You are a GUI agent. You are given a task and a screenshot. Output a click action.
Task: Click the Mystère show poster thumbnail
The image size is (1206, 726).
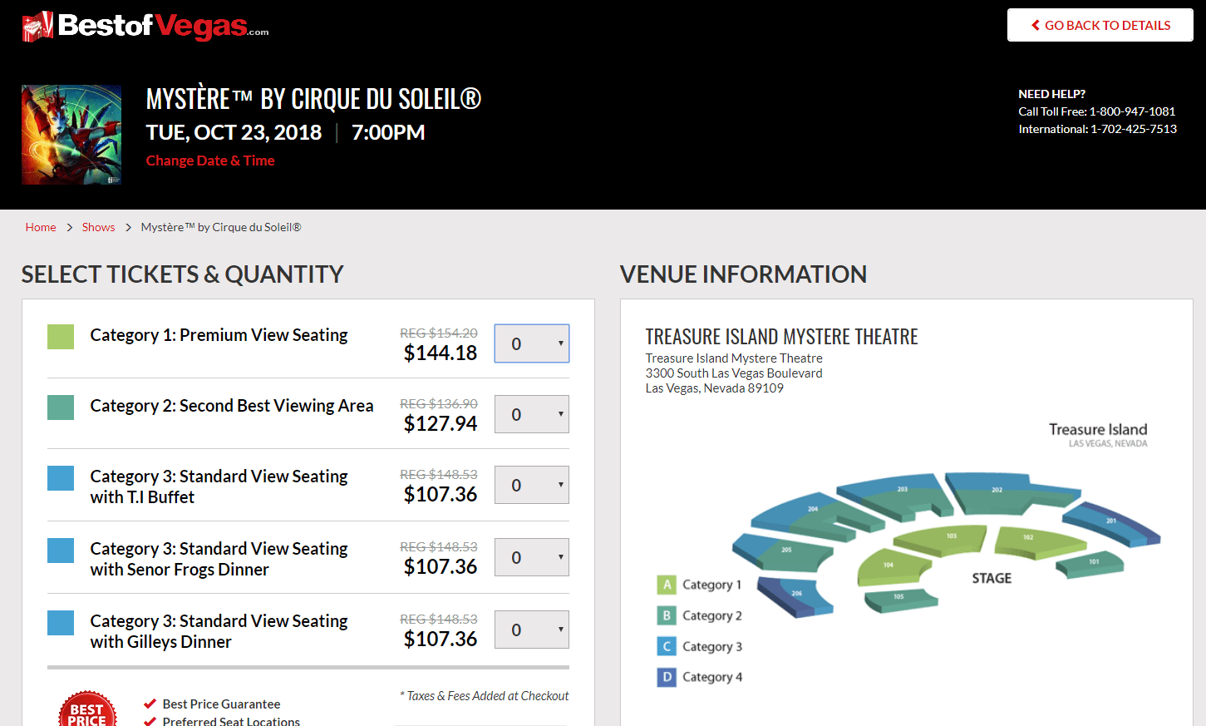(x=71, y=135)
